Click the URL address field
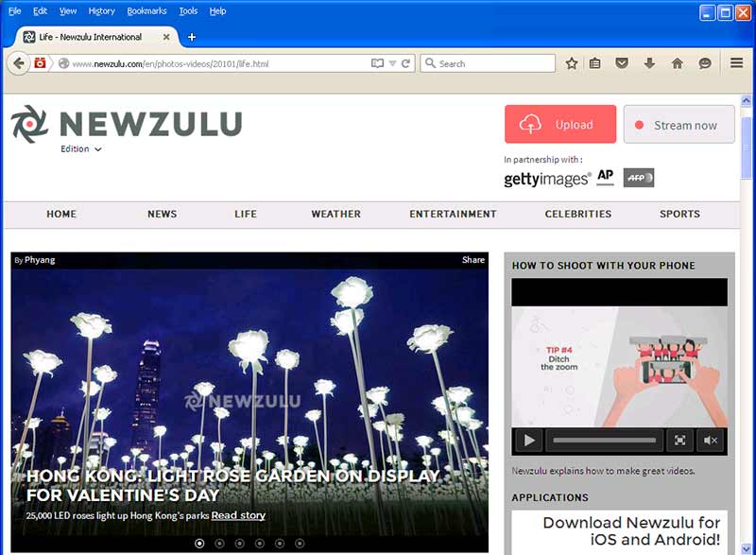The width and height of the screenshot is (756, 555). (x=219, y=63)
